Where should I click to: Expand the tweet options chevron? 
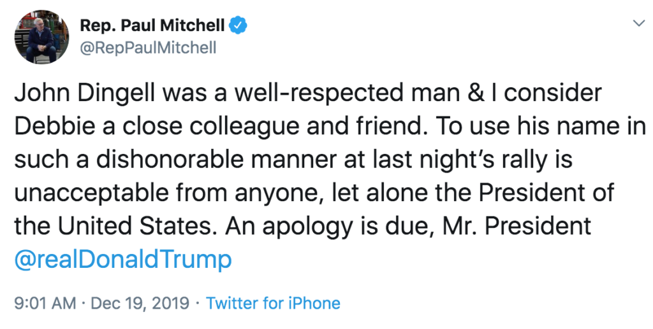pyautogui.click(x=638, y=23)
